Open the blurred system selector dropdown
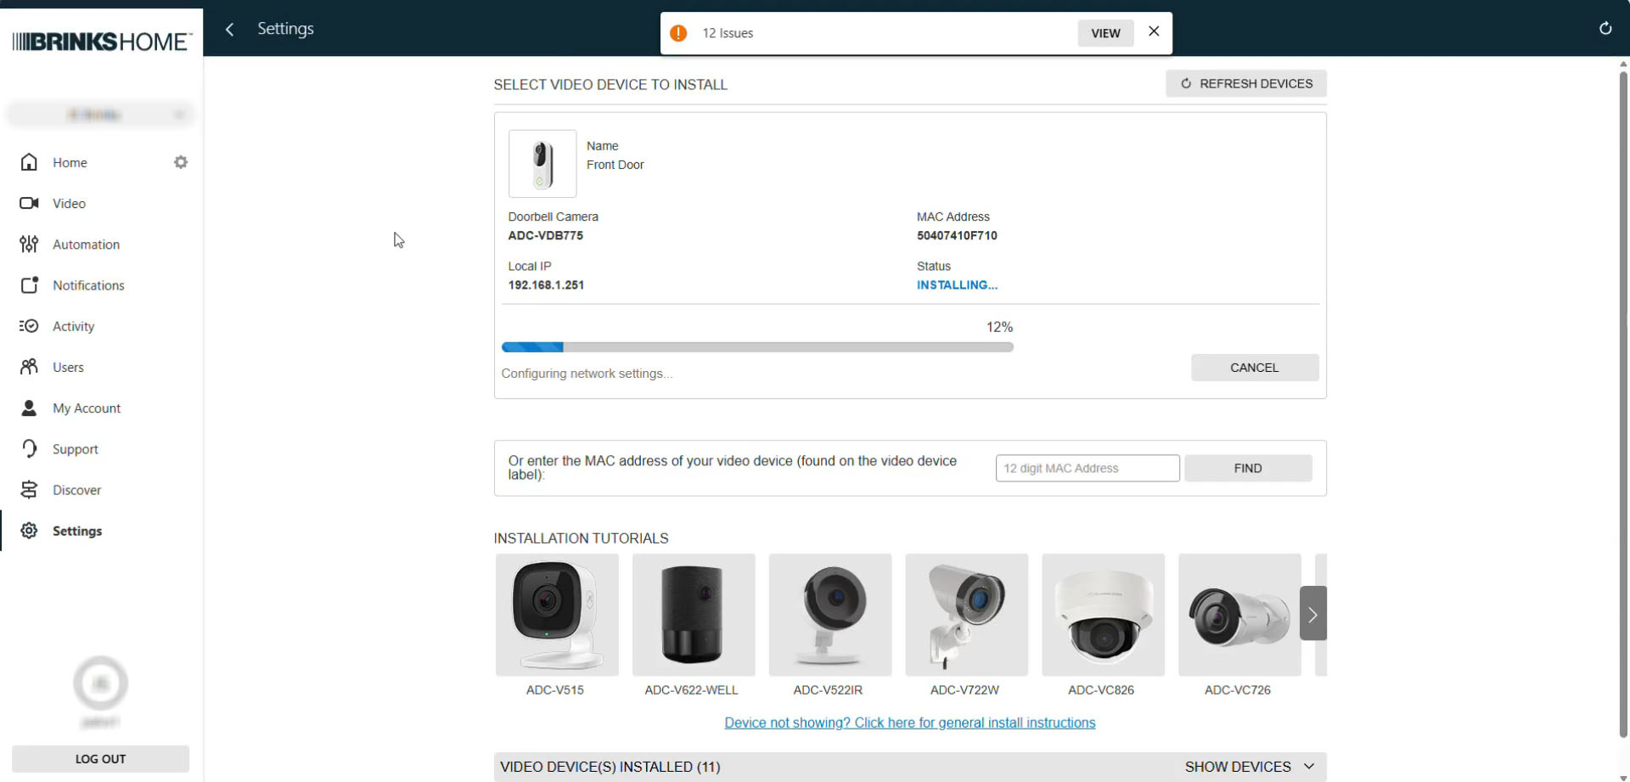Viewport: 1630px width, 782px height. 101,115
